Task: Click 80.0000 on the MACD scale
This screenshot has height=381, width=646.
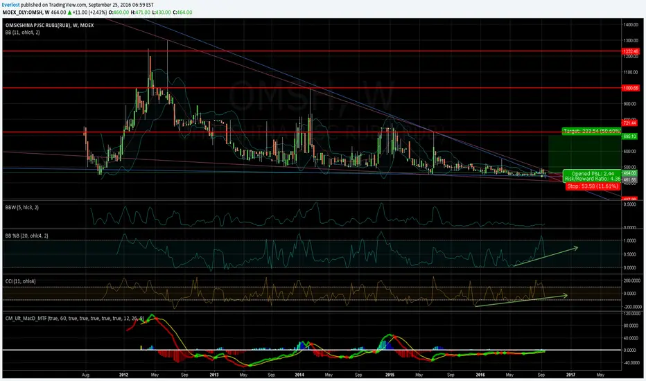Action: point(632,326)
